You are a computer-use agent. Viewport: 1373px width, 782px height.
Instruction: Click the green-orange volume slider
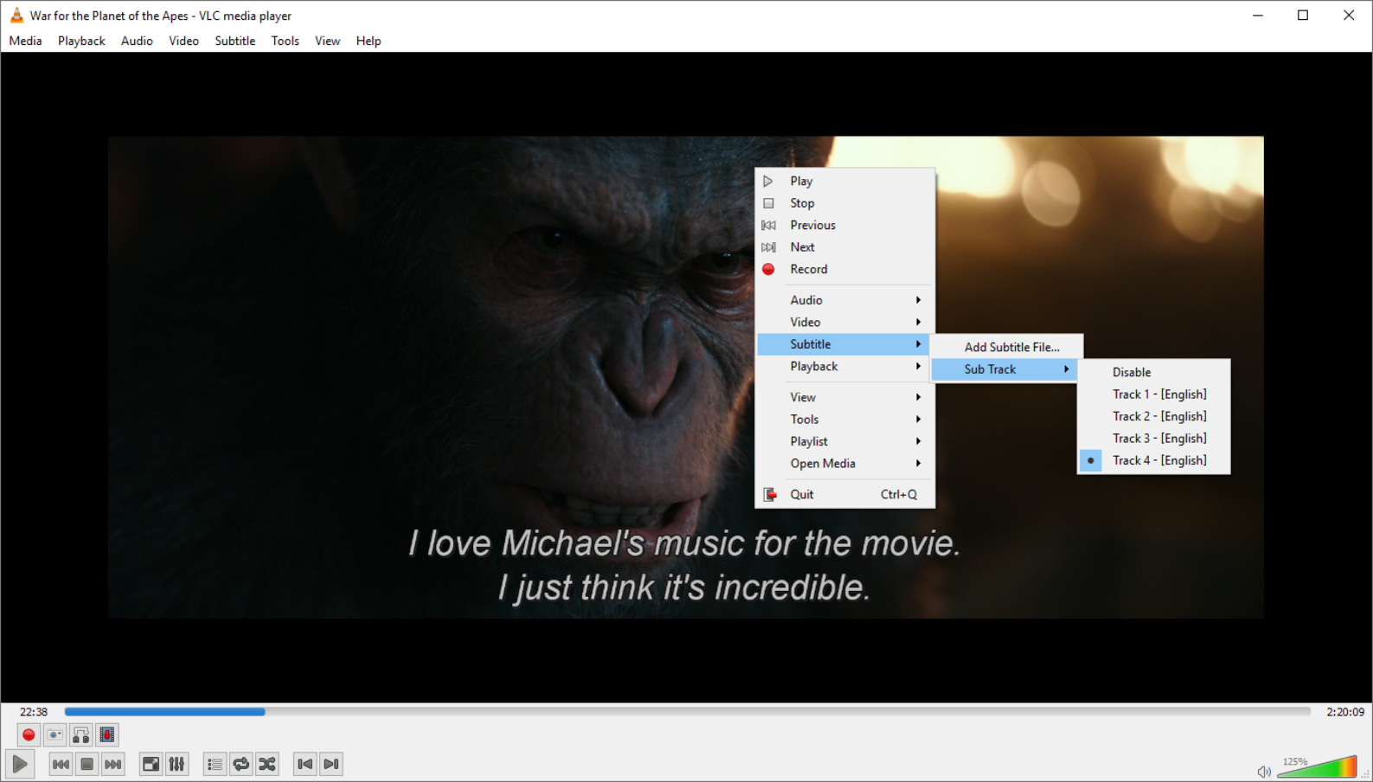click(x=1317, y=766)
